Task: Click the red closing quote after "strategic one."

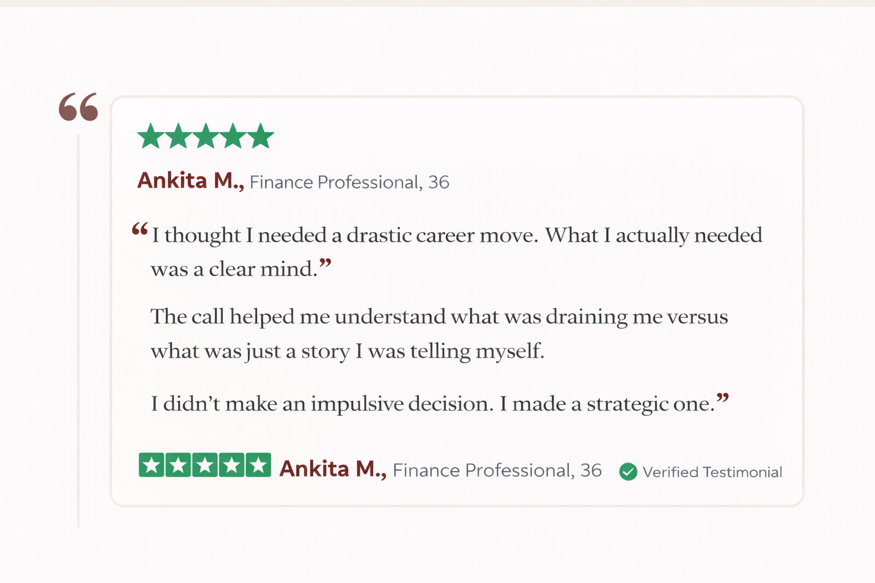Action: coord(722,399)
